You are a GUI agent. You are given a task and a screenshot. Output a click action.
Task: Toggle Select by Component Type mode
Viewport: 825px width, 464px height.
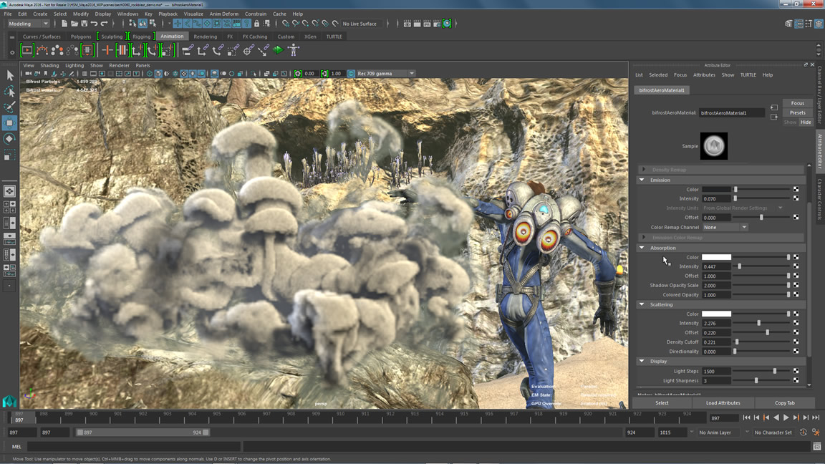tap(153, 24)
